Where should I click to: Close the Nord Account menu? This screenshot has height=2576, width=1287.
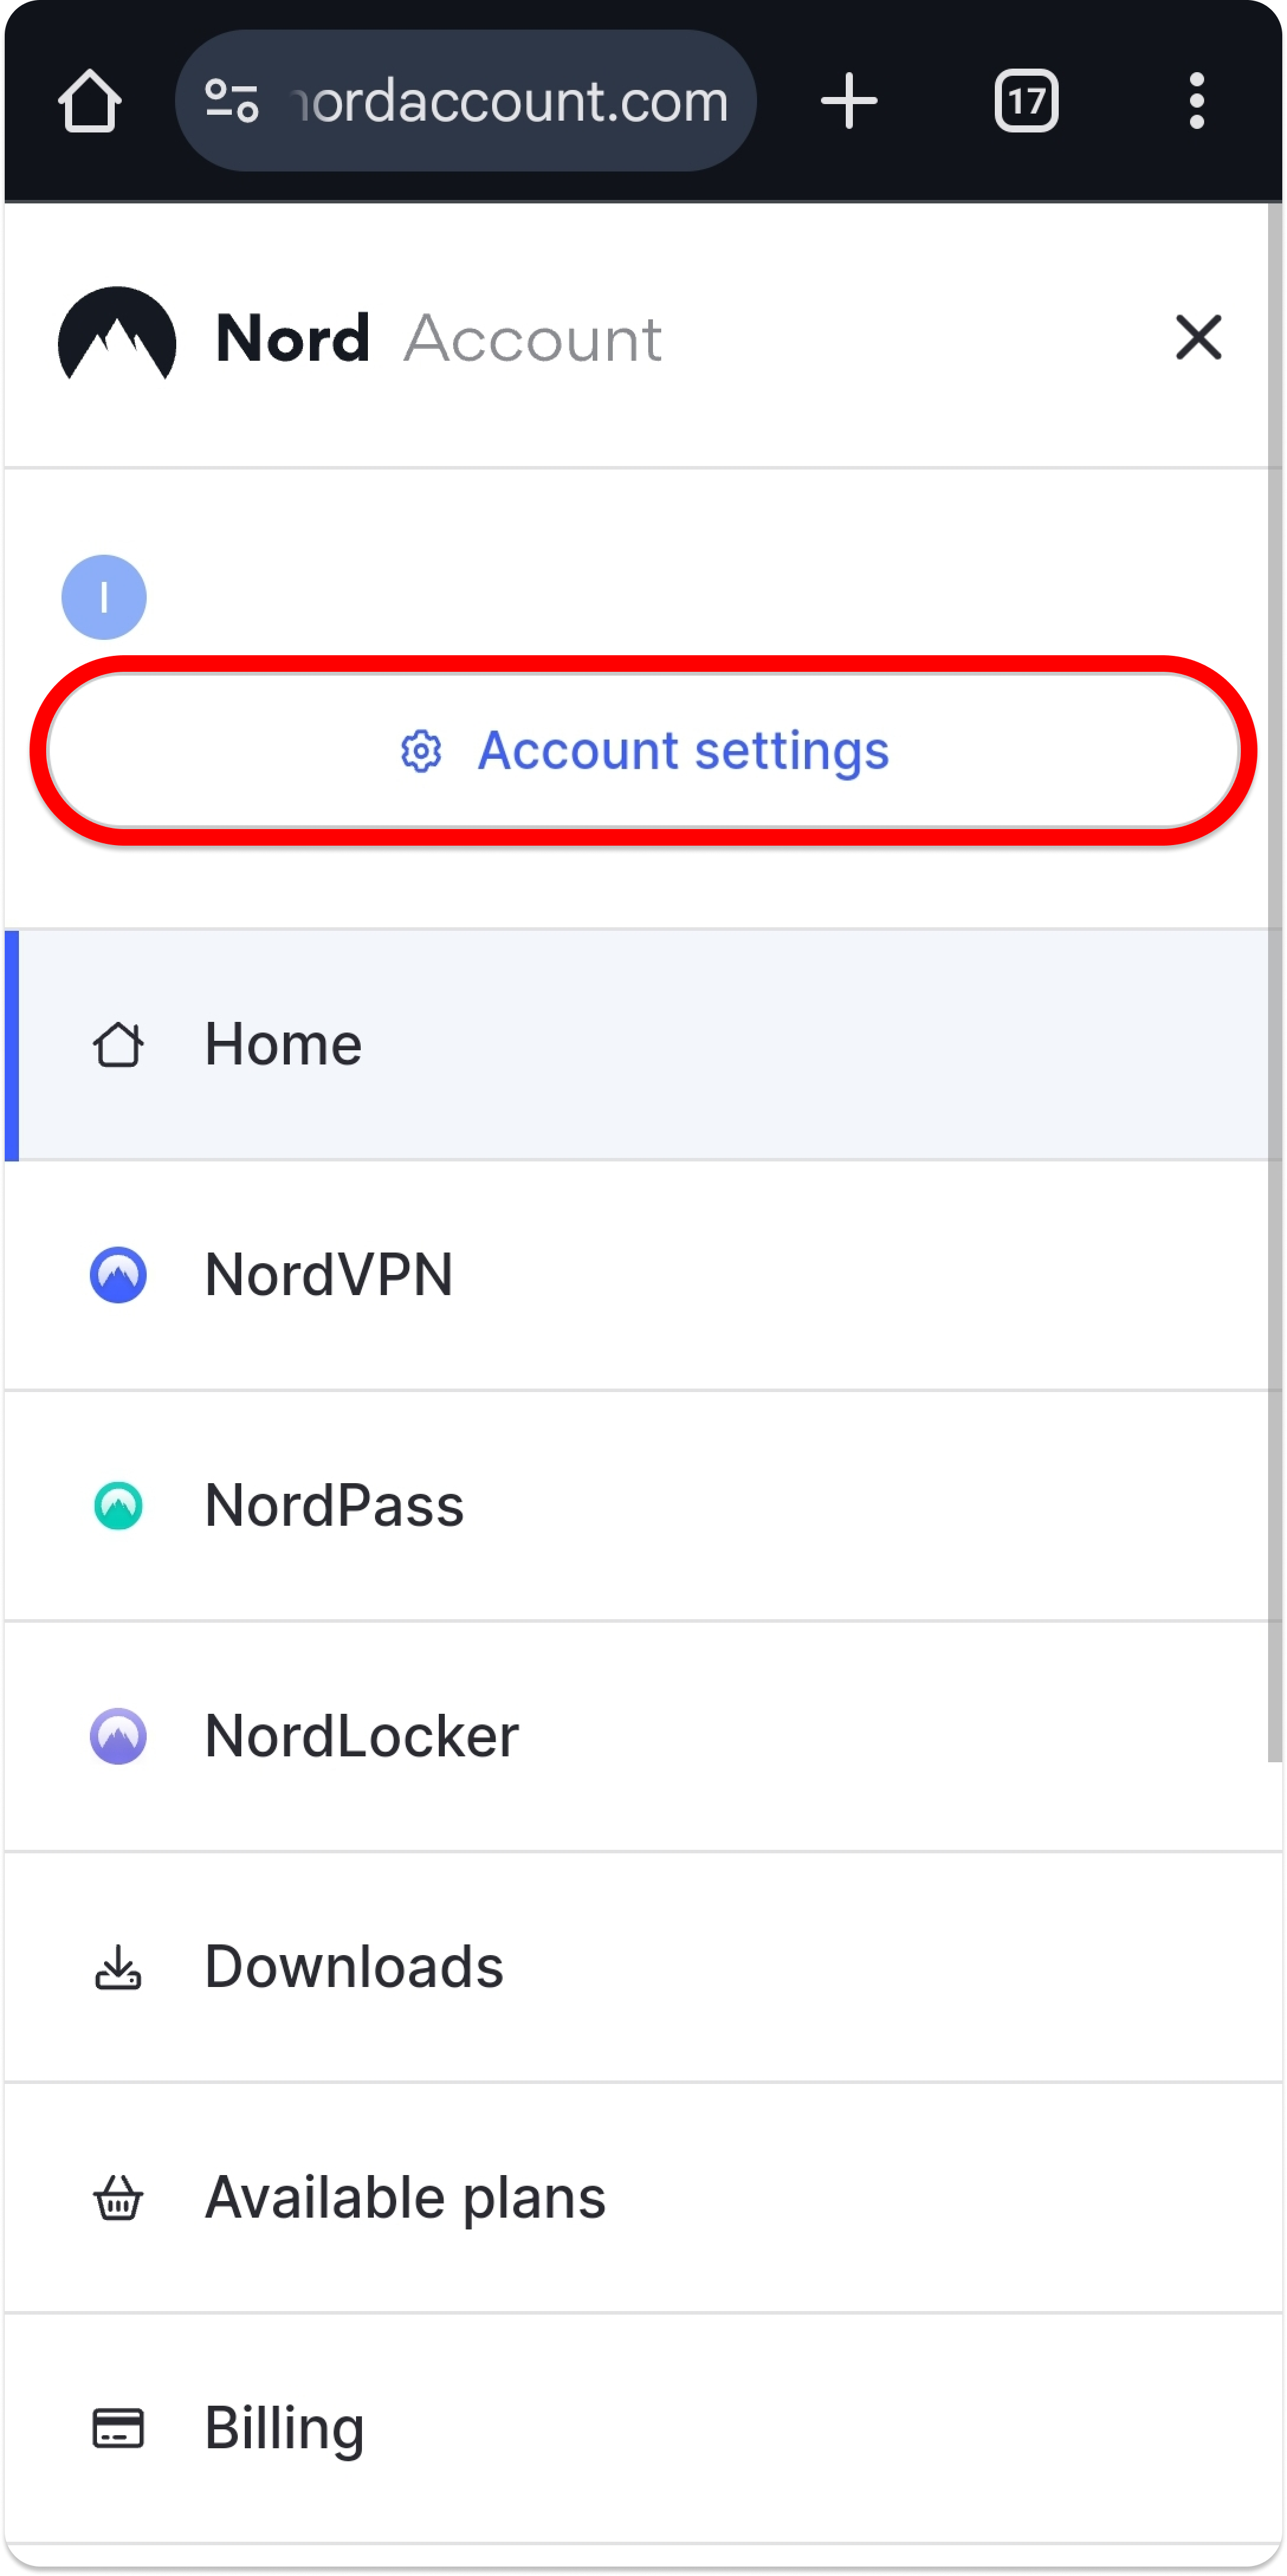1198,337
